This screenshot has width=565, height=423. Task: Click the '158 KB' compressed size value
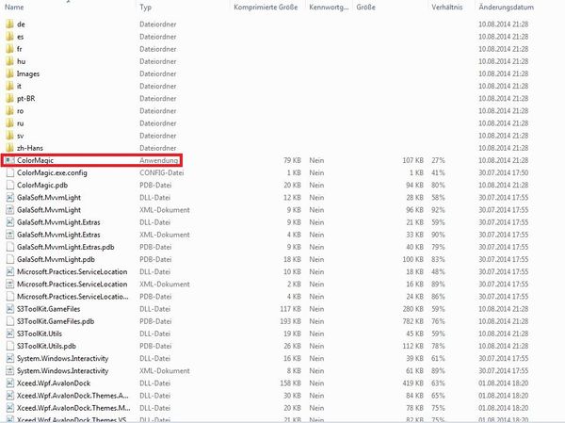click(x=290, y=383)
